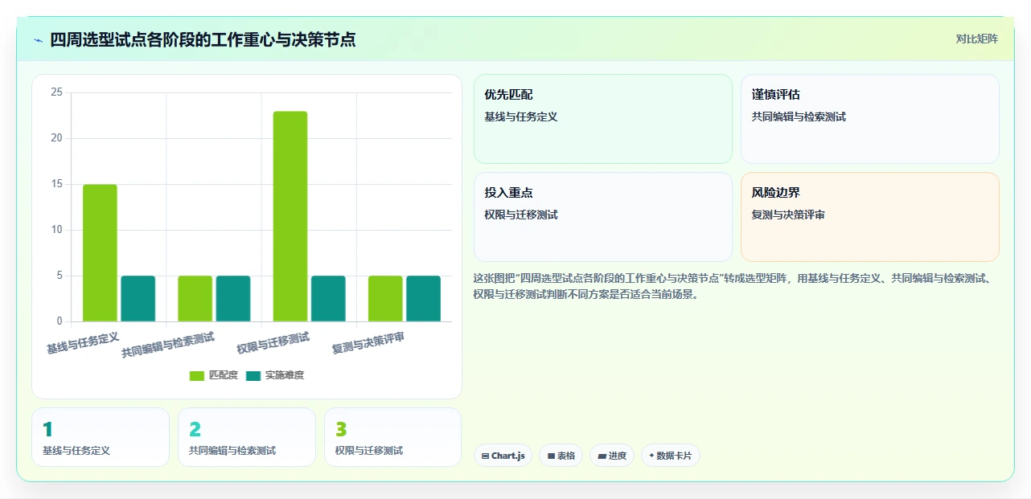
Task: Open the 投入重点 matrix card
Action: [x=602, y=217]
